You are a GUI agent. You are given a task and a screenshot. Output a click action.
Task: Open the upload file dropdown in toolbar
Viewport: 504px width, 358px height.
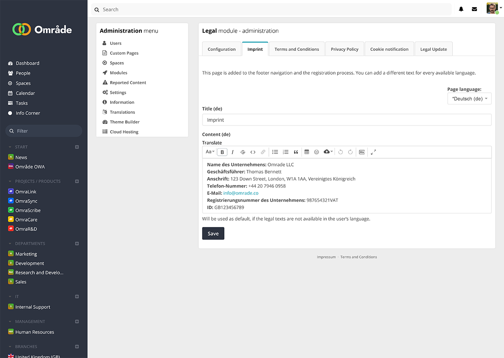328,152
